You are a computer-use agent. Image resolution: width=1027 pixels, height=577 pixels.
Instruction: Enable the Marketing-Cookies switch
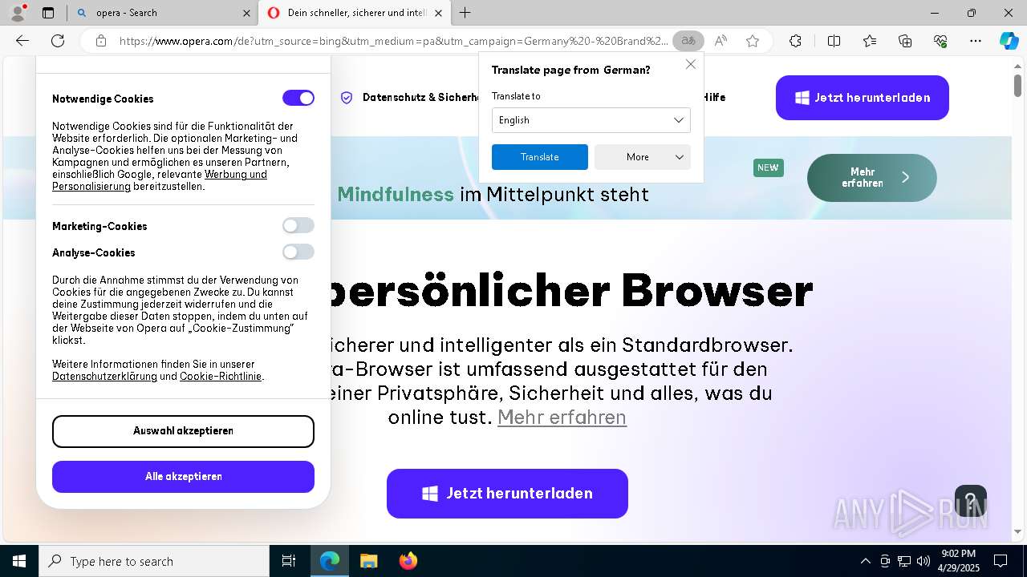(x=298, y=226)
